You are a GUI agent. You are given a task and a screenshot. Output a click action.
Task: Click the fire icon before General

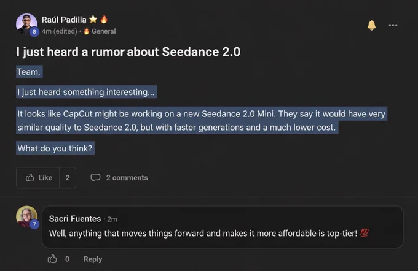pyautogui.click(x=87, y=31)
